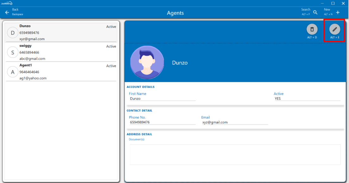The width and height of the screenshot is (349, 183).
Task: Click the back arrow icon
Action: 7,13
